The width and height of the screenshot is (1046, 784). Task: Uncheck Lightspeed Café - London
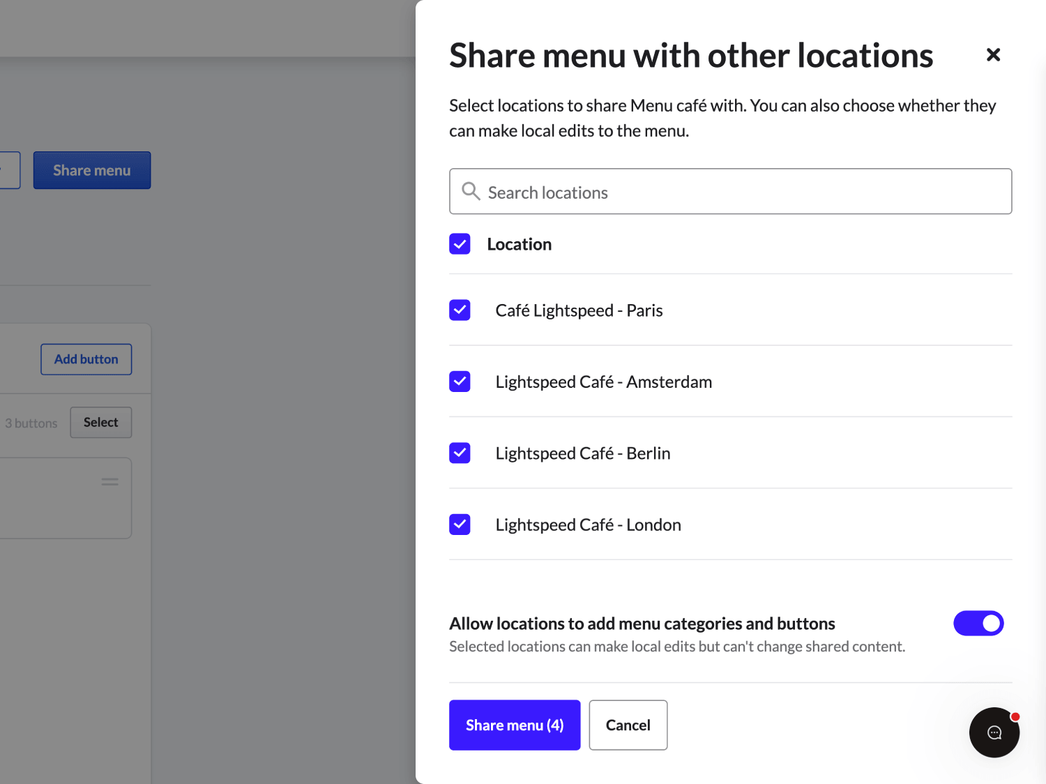[x=460, y=525]
